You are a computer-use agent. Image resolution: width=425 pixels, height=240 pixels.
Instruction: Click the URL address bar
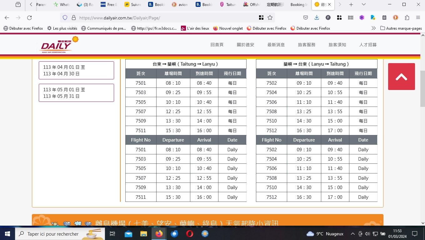tap(166, 18)
